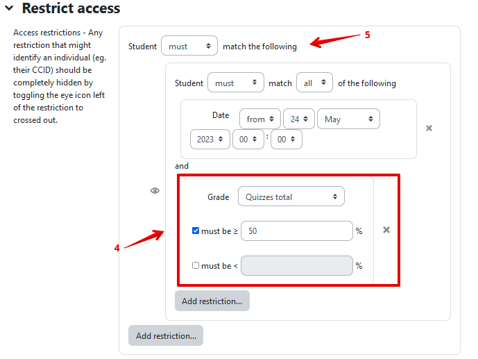Enable the 'must be ≥' checkbox
478x359 pixels.
coord(196,231)
